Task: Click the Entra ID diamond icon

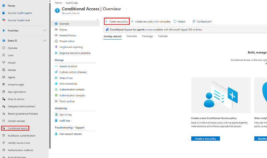Action: click(4, 41)
